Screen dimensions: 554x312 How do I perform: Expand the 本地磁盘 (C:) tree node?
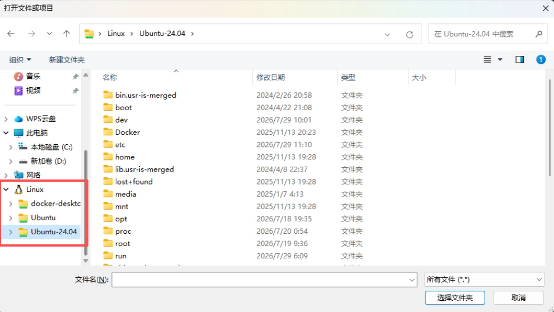tap(11, 147)
